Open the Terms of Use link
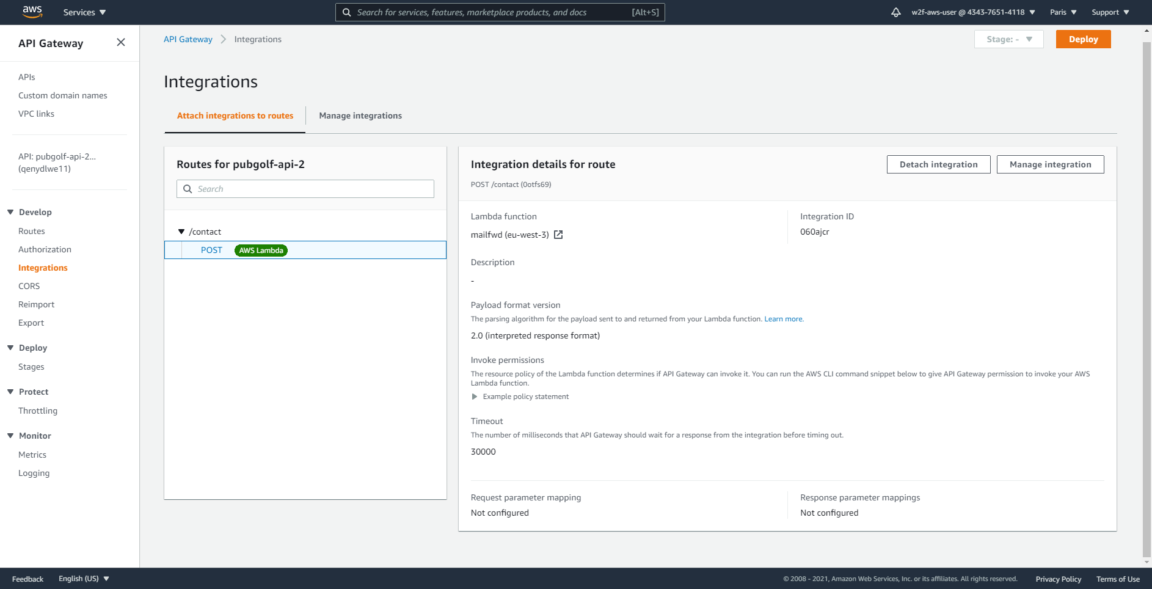This screenshot has height=589, width=1152. pyautogui.click(x=1118, y=579)
